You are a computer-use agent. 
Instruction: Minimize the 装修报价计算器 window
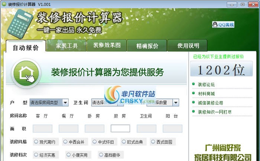(x=232, y=4)
